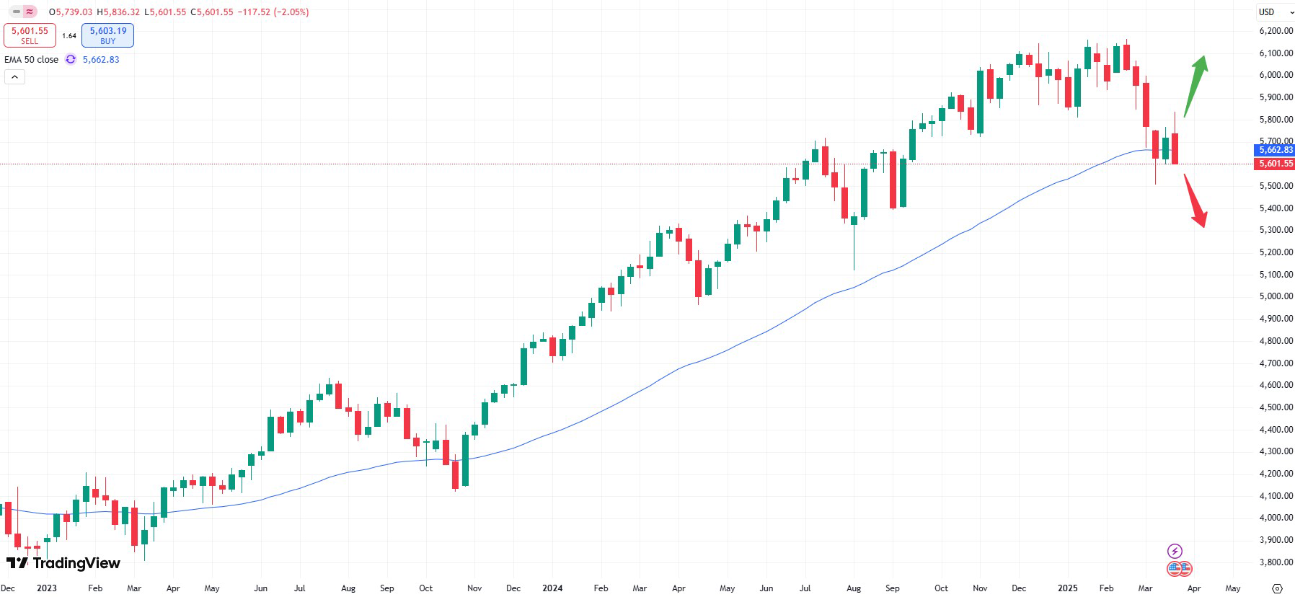Click the 2024 label on time axis
The height and width of the screenshot is (597, 1295).
(x=552, y=588)
